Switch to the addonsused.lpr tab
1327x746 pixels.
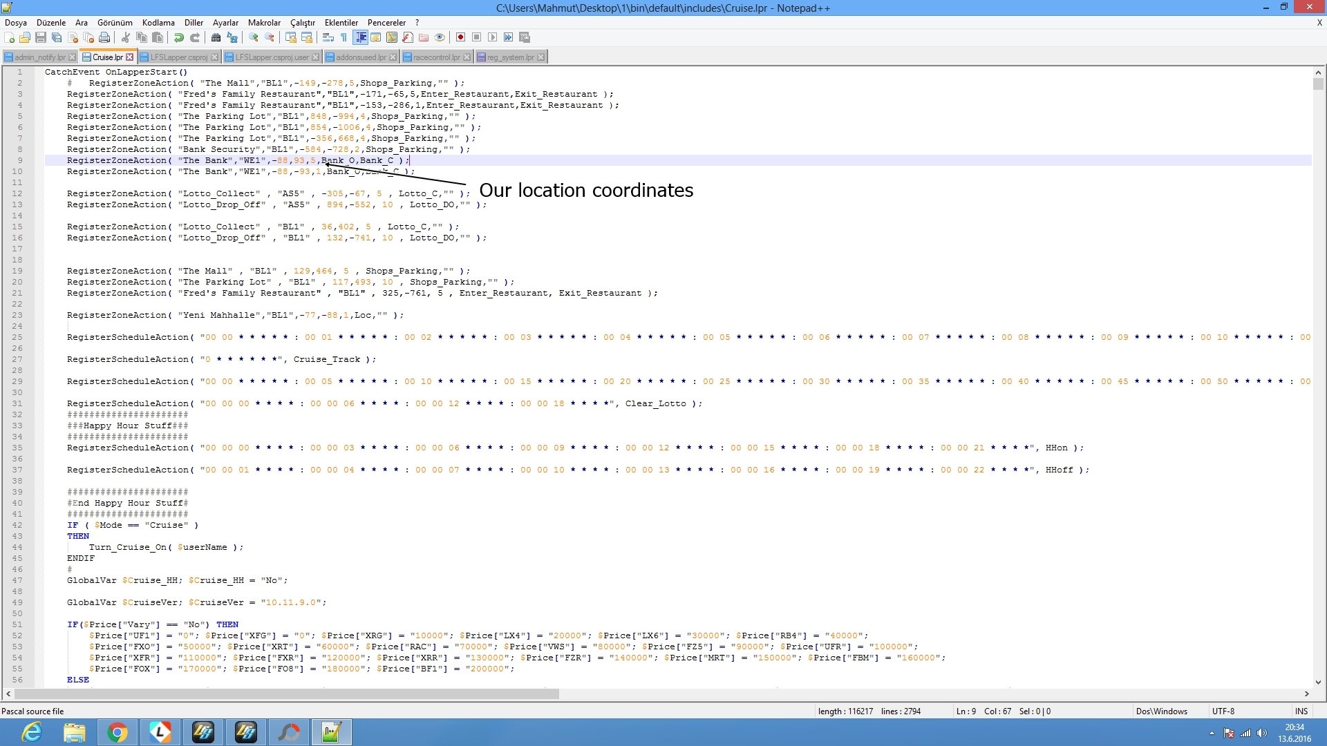pos(361,57)
